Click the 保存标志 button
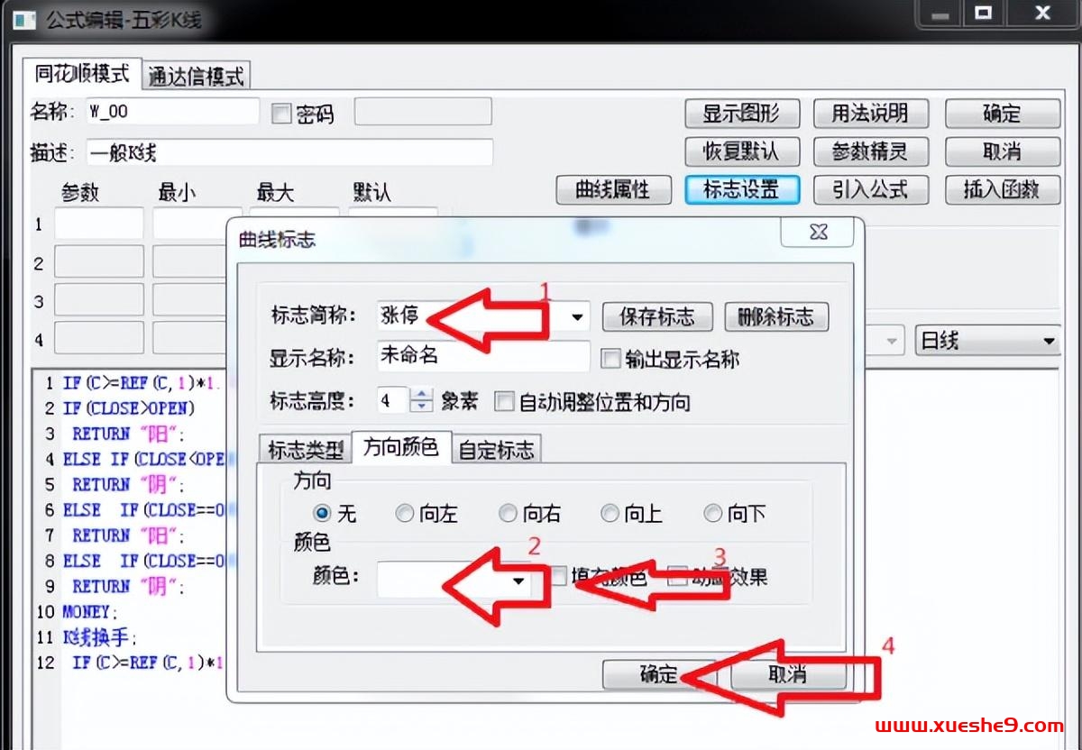1082x750 pixels. click(657, 316)
